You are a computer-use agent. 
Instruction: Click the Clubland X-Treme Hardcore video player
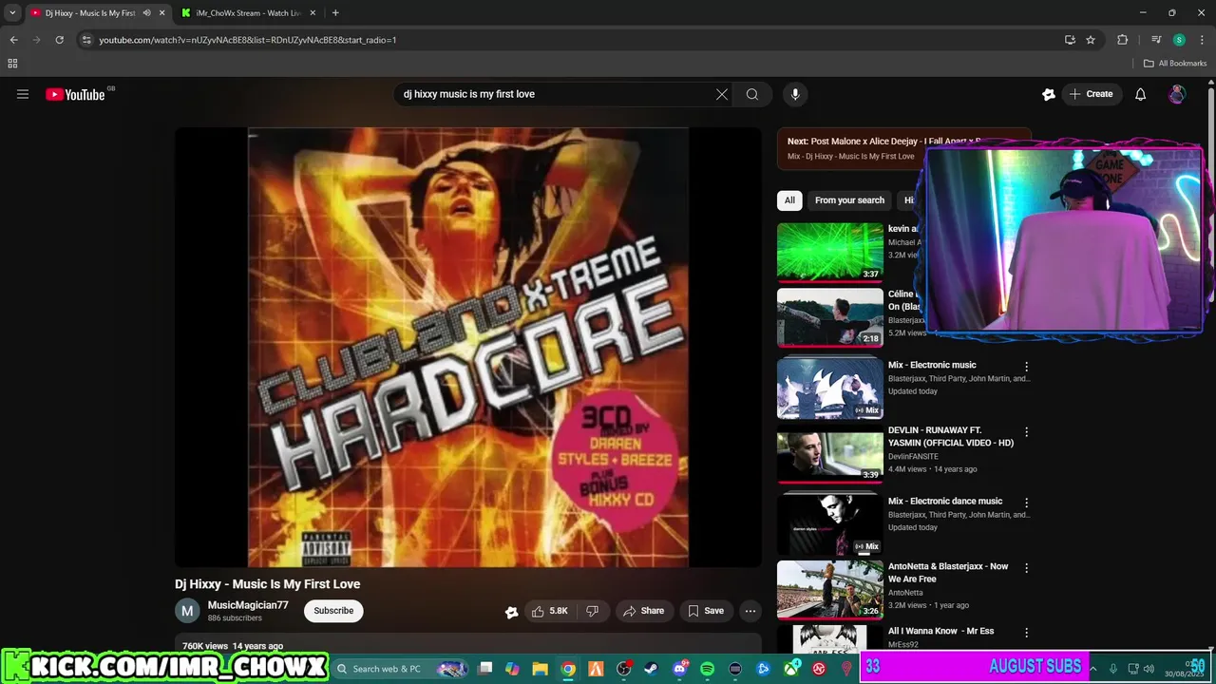(468, 348)
